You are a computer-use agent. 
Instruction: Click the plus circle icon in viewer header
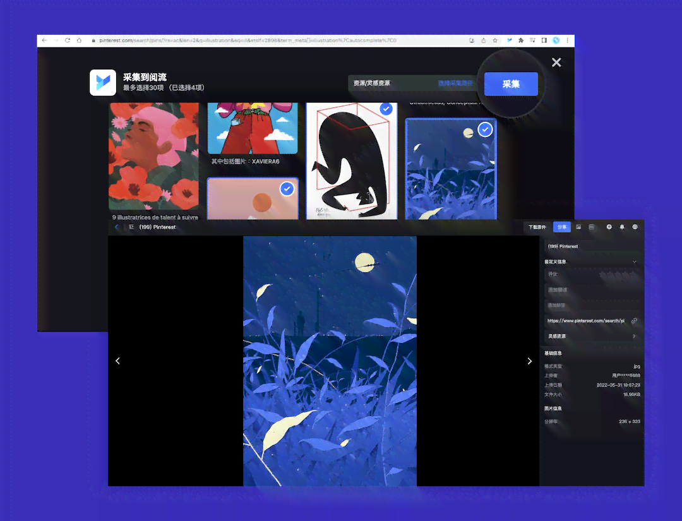(x=609, y=227)
